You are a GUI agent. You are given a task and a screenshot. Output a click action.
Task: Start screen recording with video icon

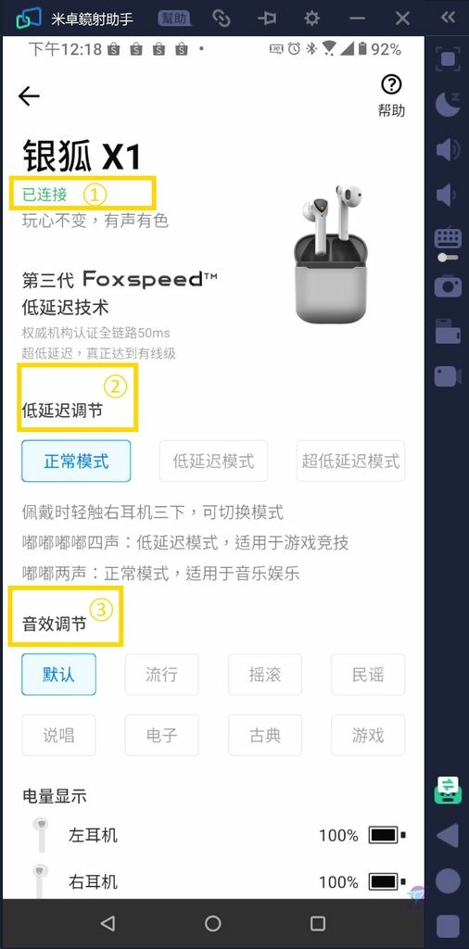[x=448, y=376]
